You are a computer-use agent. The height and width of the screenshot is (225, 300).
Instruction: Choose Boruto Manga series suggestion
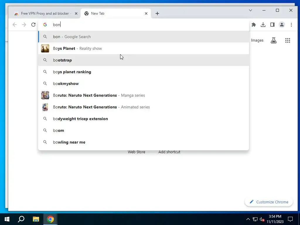tap(144, 95)
